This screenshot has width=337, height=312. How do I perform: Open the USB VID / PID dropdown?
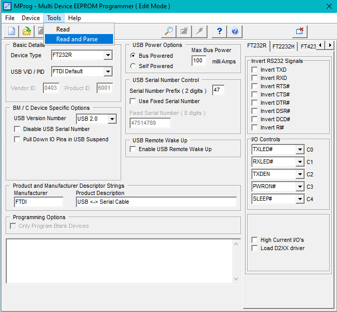point(108,72)
